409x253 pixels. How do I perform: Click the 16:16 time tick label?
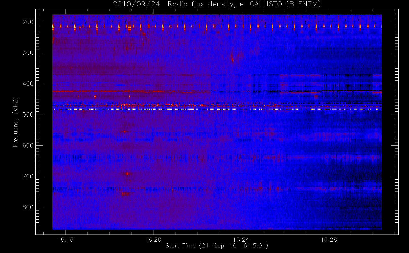65,240
